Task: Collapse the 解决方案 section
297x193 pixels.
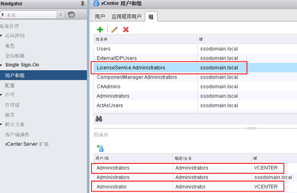Action: [1, 124]
